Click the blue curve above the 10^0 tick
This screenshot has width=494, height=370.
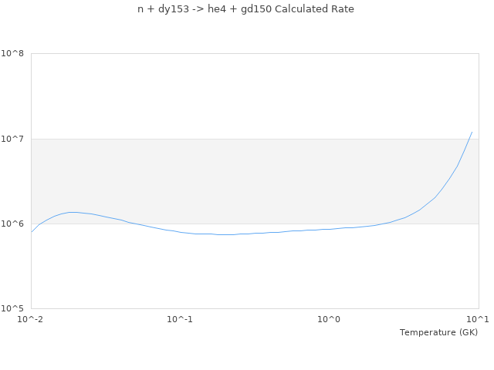click(x=330, y=229)
